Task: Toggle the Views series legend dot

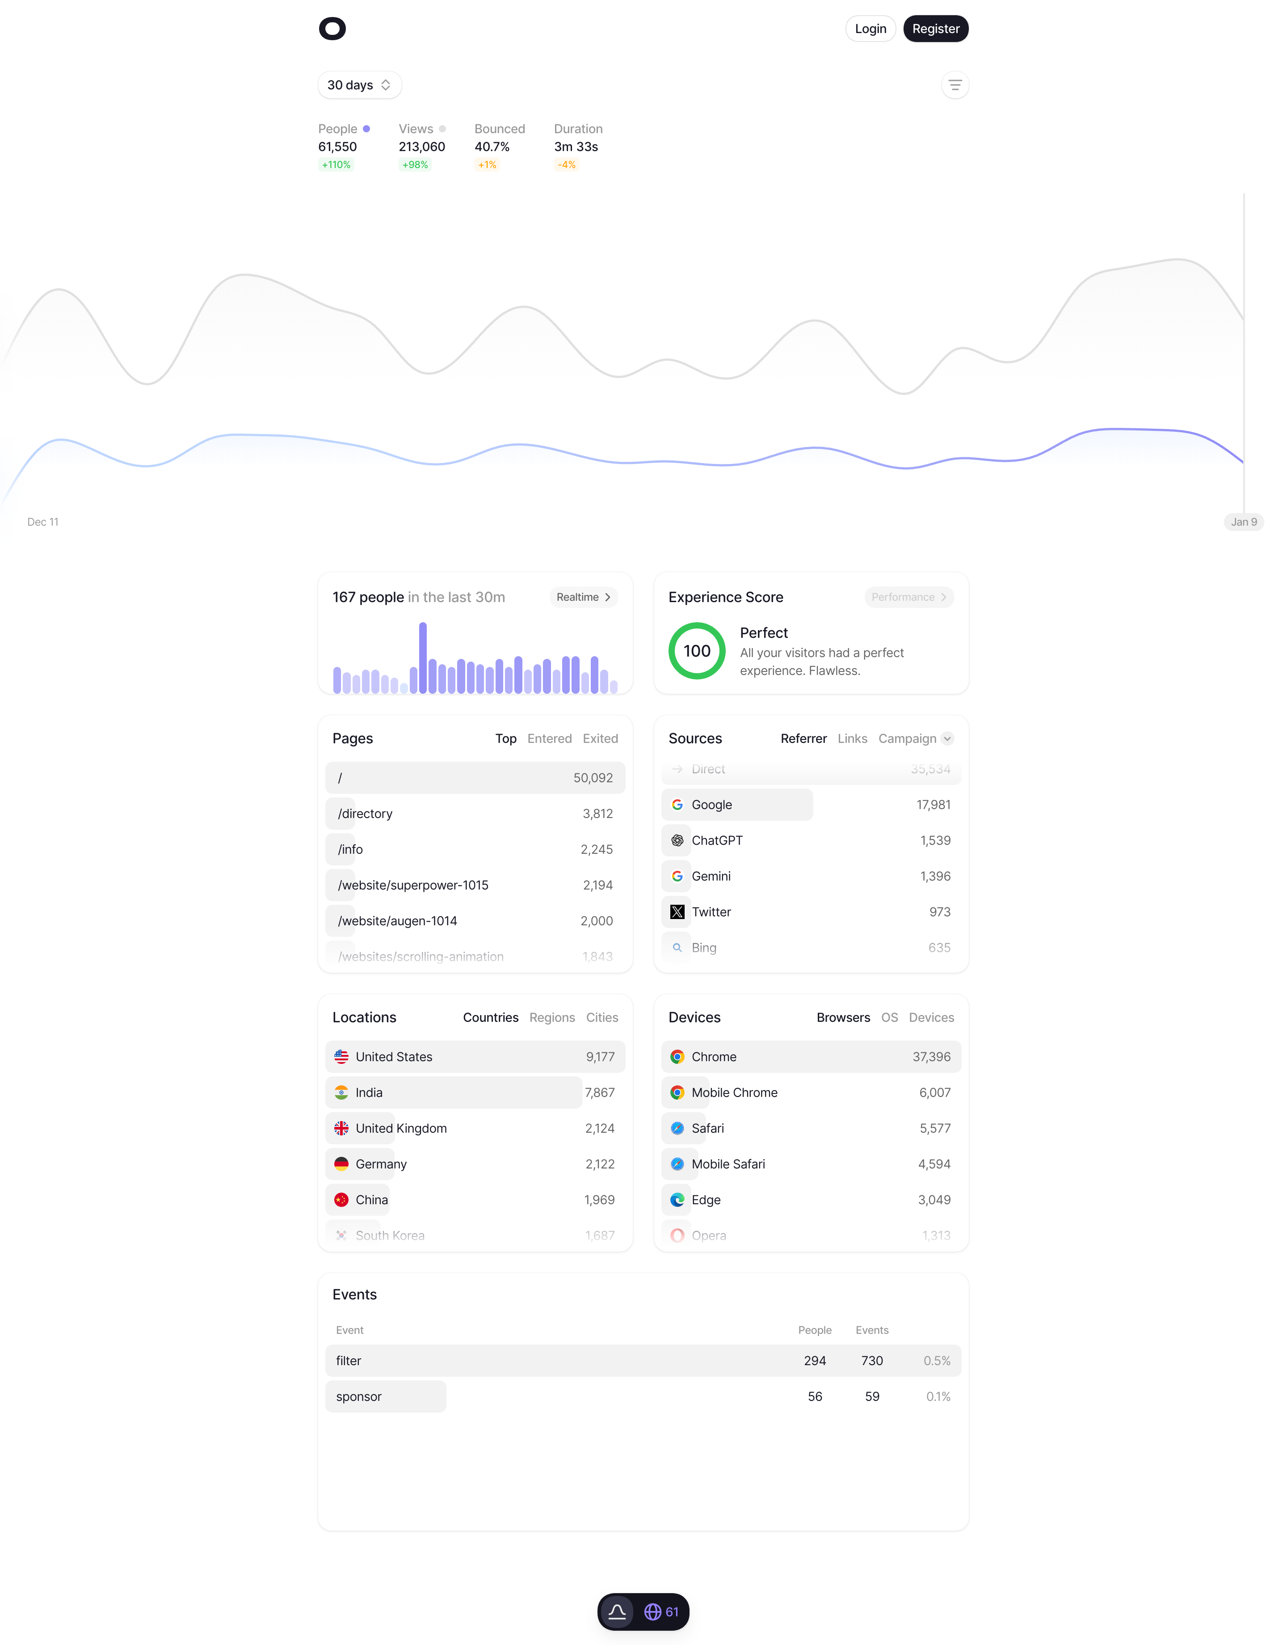Action: click(442, 128)
